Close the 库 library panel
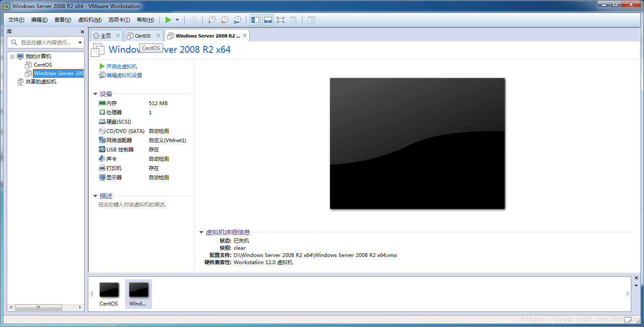 82,32
